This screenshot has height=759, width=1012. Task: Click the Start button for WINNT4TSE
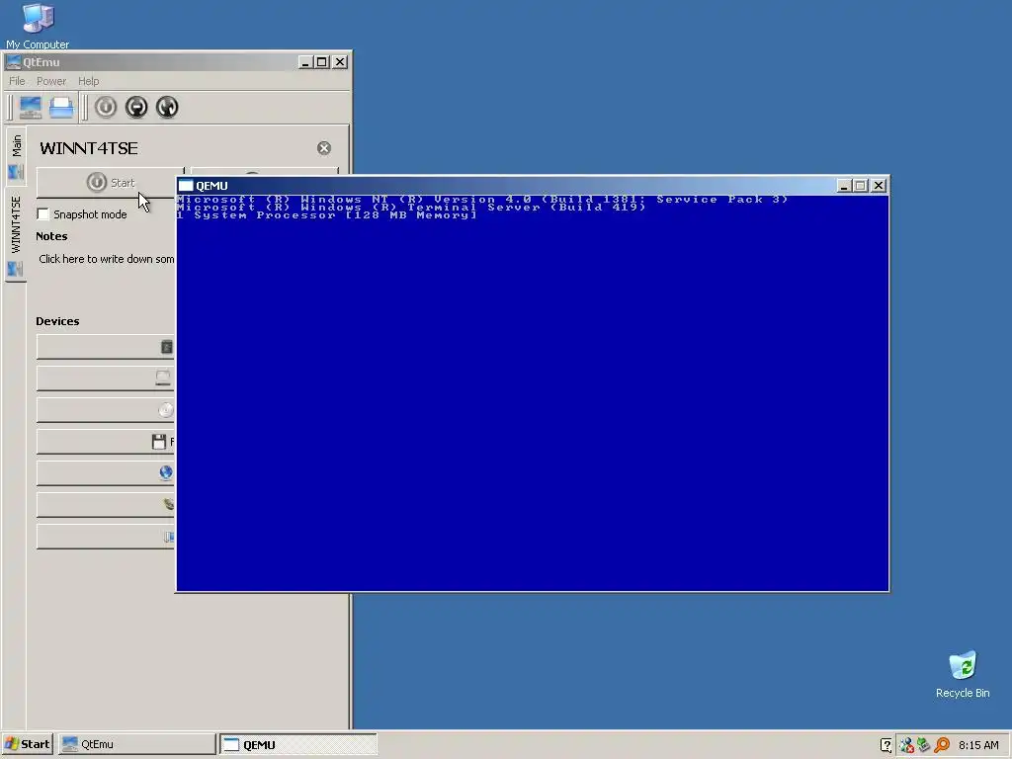110,183
